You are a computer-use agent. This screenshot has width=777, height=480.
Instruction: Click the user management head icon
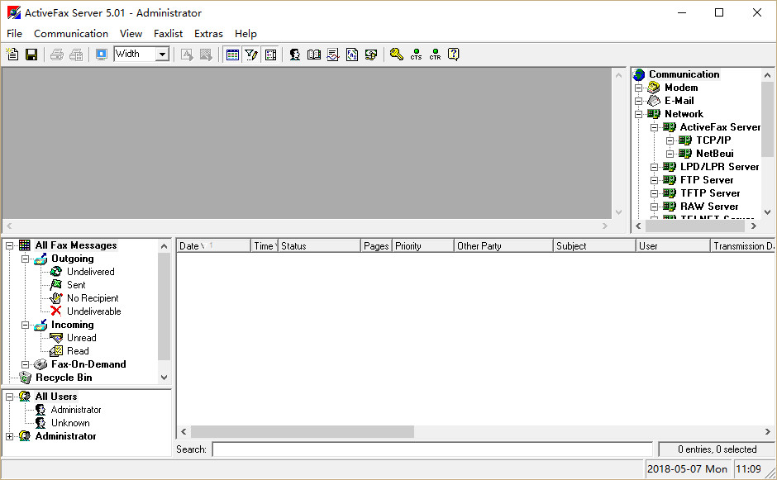[x=294, y=55]
